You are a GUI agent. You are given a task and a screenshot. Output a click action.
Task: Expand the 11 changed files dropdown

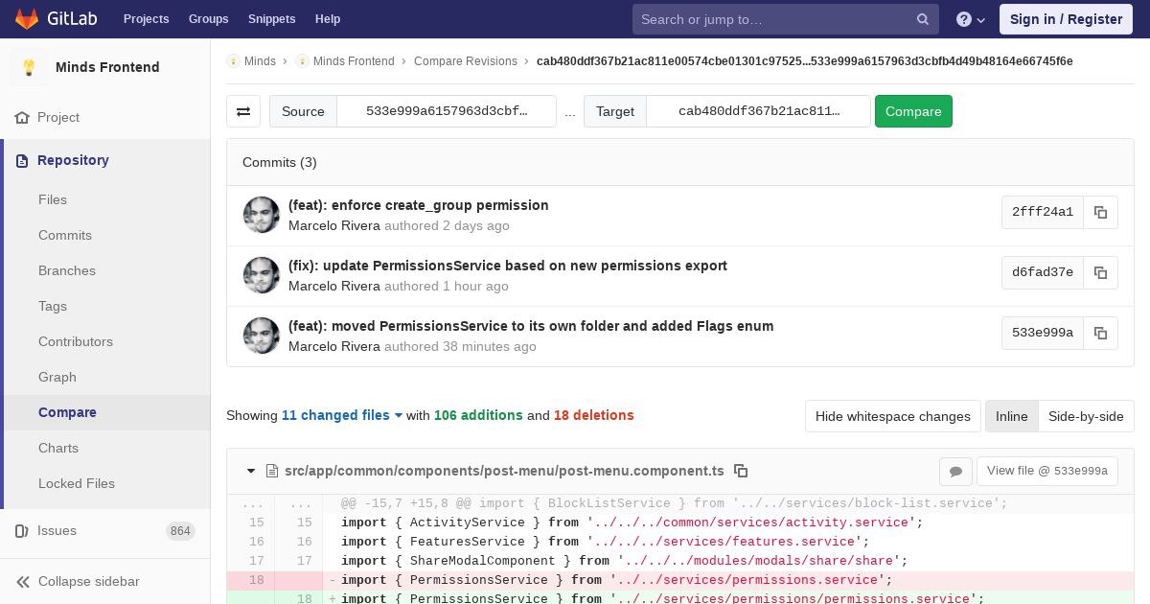pyautogui.click(x=342, y=415)
